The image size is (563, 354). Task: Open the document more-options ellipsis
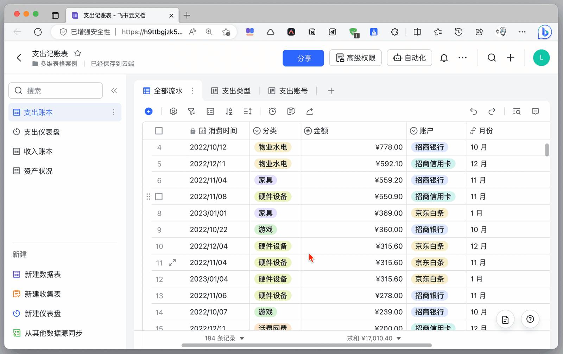coord(462,58)
